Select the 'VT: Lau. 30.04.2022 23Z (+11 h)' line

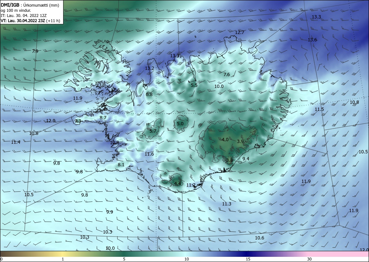(x=30, y=21)
